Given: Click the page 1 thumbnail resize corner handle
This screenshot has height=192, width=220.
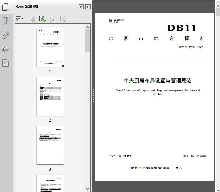Looking at the screenshot, I should [x=63, y=66].
